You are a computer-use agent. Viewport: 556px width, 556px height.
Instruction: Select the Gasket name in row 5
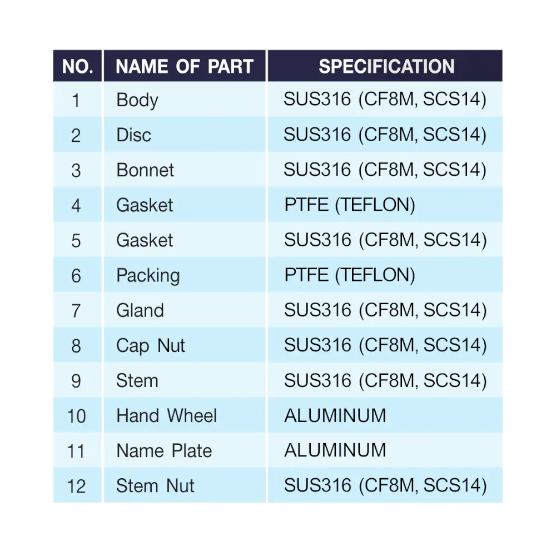pyautogui.click(x=145, y=240)
